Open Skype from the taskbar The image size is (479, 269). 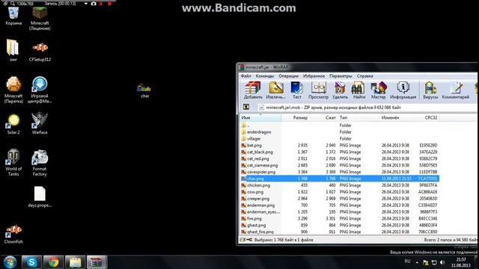[x=31, y=262]
